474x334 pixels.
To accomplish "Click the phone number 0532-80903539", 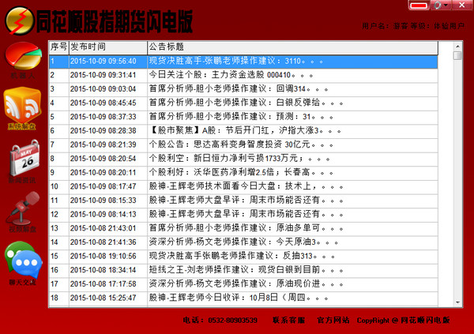I will point(233,321).
